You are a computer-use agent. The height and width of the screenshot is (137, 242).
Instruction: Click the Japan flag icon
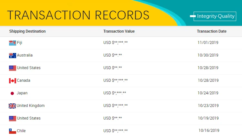(12, 93)
